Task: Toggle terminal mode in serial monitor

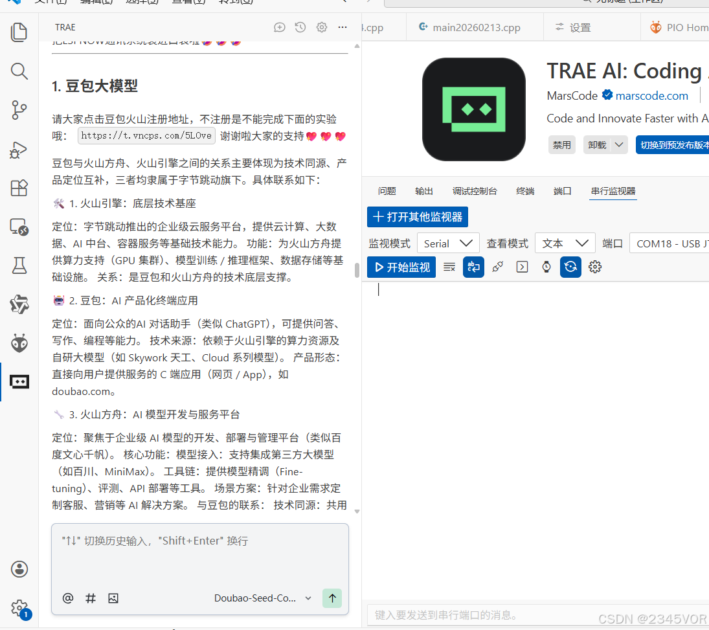Action: [x=522, y=267]
